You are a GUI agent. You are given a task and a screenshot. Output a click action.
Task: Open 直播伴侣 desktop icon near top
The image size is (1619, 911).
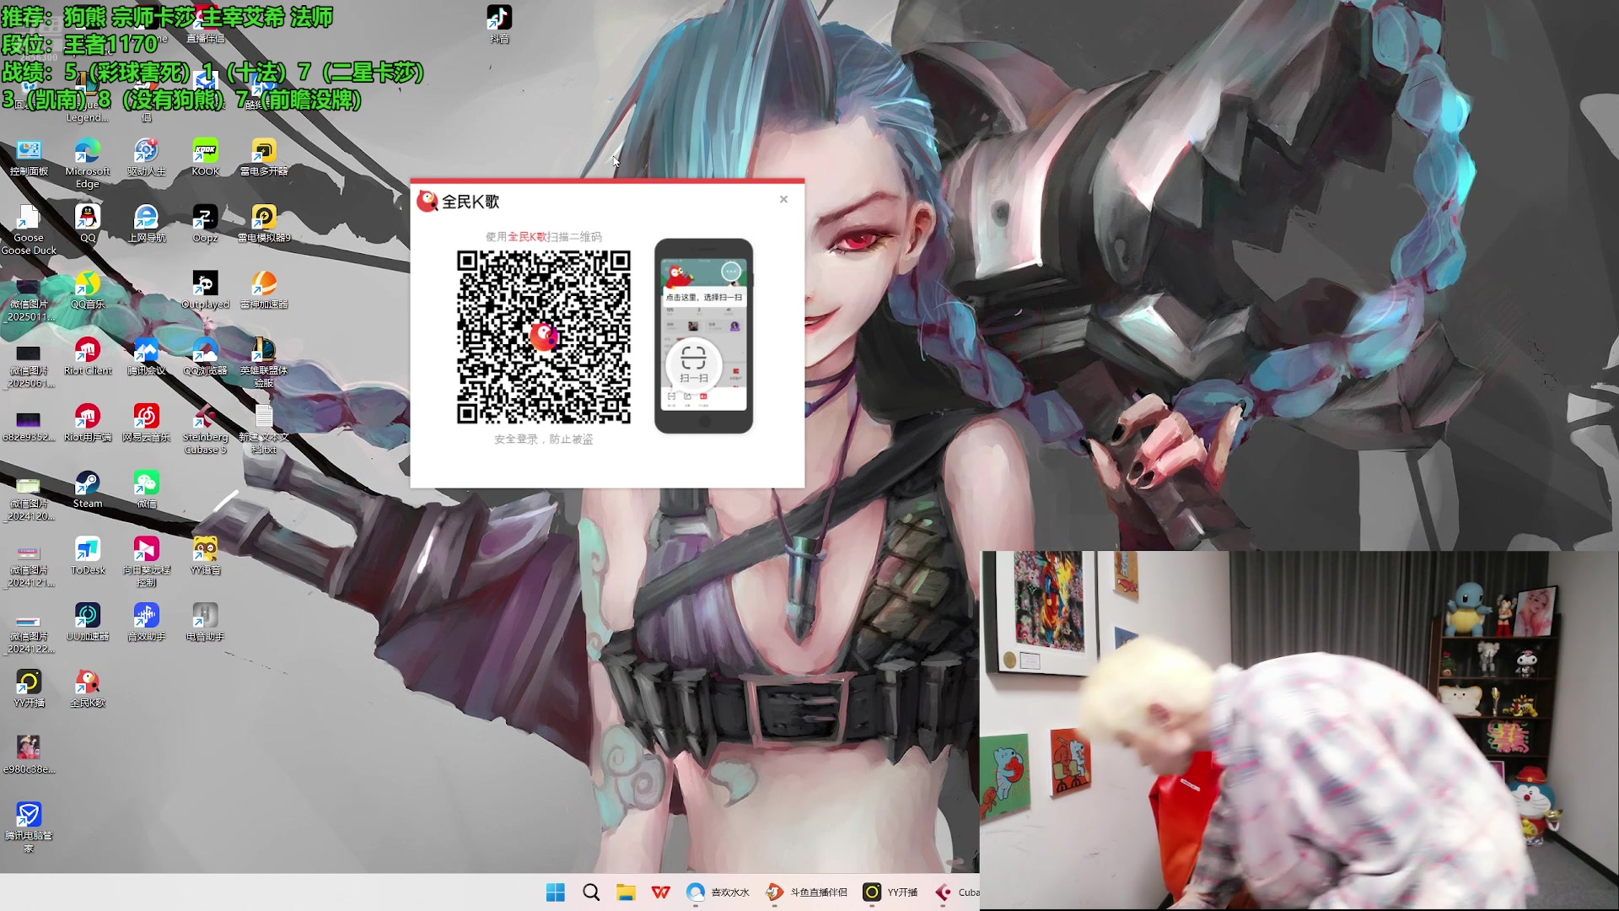205,24
